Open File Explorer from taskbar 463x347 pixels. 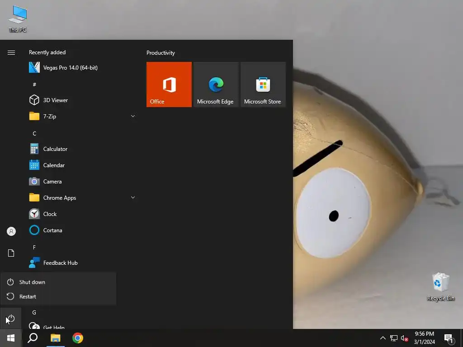pyautogui.click(x=55, y=338)
